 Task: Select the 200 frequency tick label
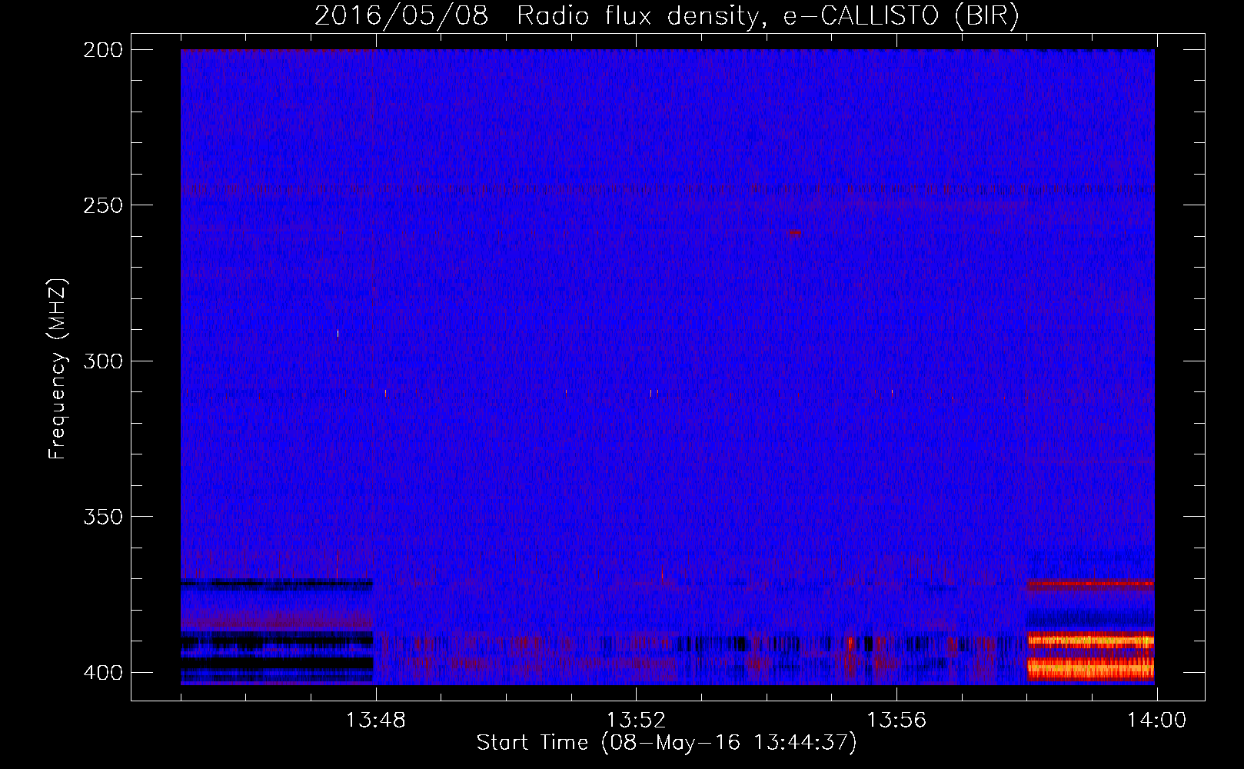(x=103, y=50)
